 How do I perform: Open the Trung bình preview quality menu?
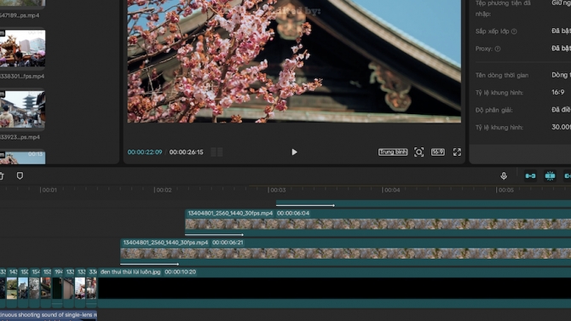(x=393, y=152)
